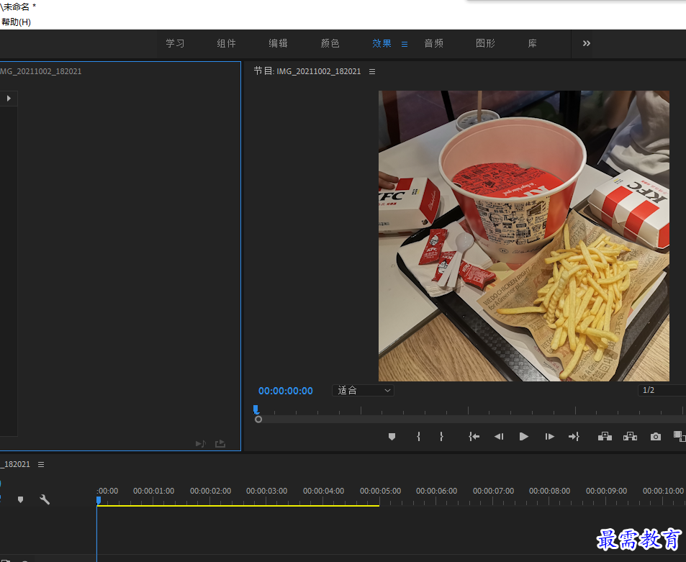Click timeline ruler at 00:00:05:00
This screenshot has height=562, width=686.
381,491
